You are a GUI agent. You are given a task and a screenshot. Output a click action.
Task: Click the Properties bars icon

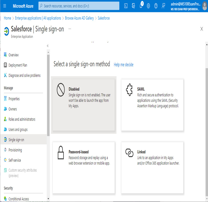[x=5, y=98]
